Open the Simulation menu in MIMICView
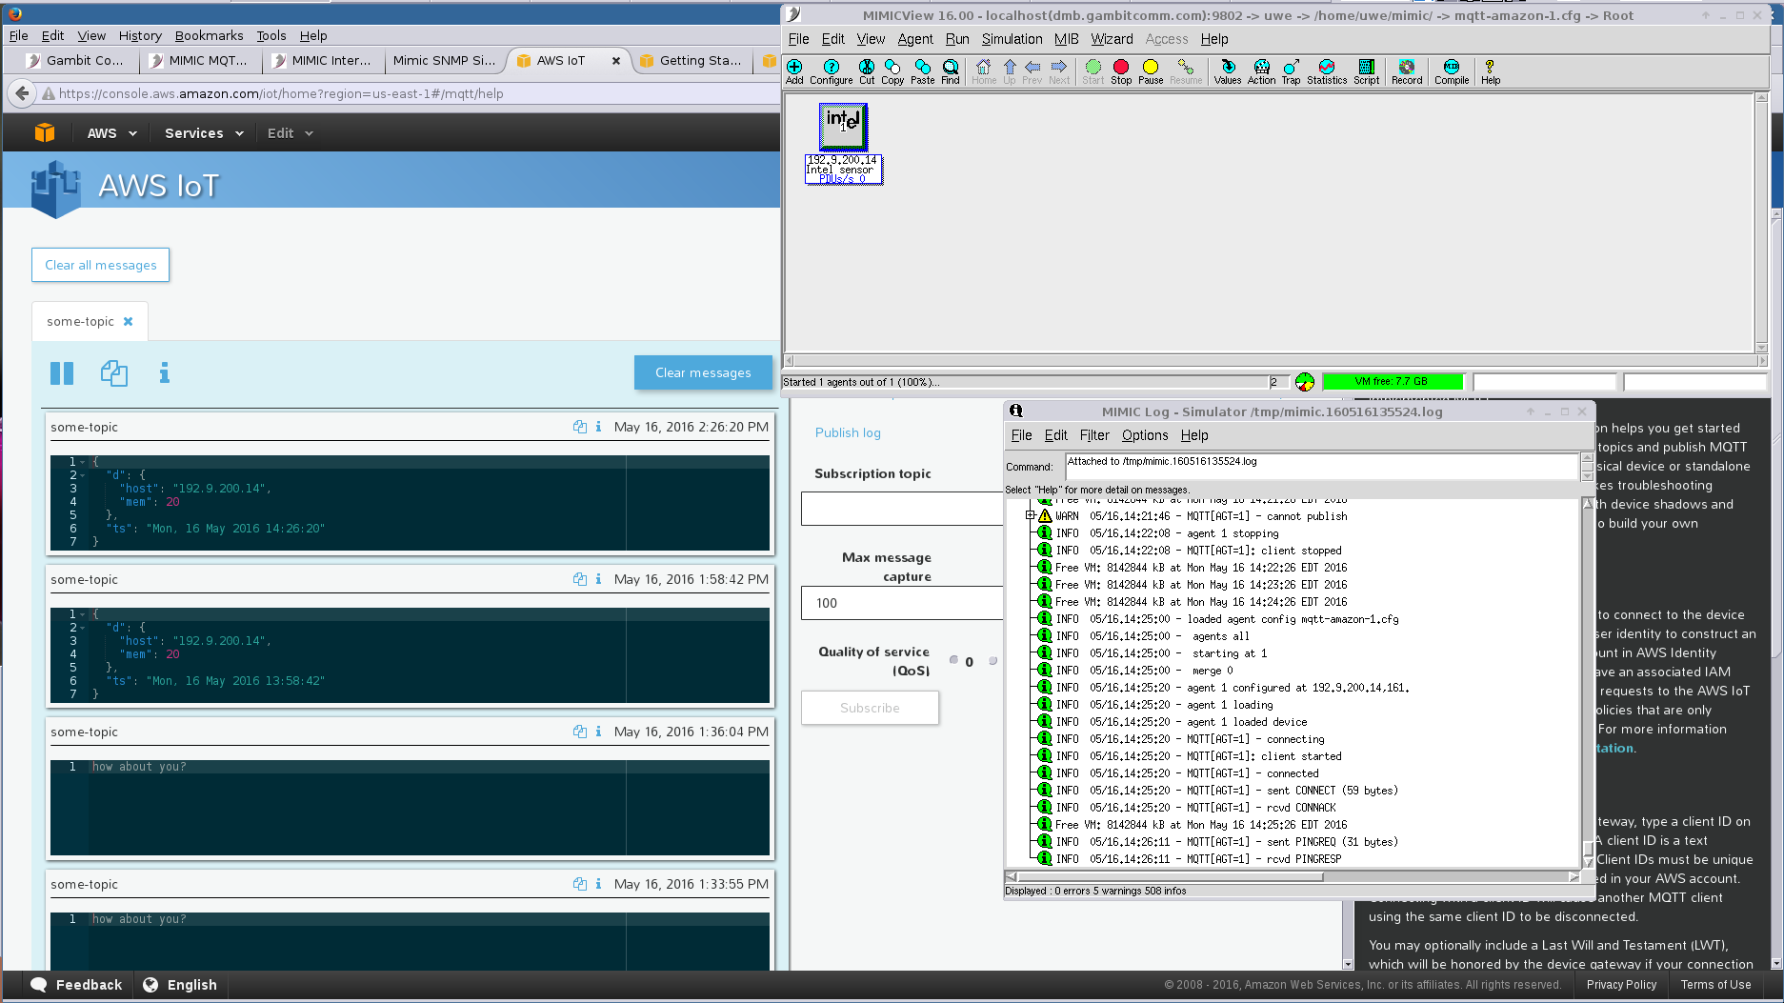Viewport: 1784px width, 1003px height. 1012,39
